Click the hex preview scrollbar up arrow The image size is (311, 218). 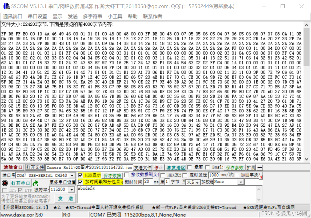(306, 25)
